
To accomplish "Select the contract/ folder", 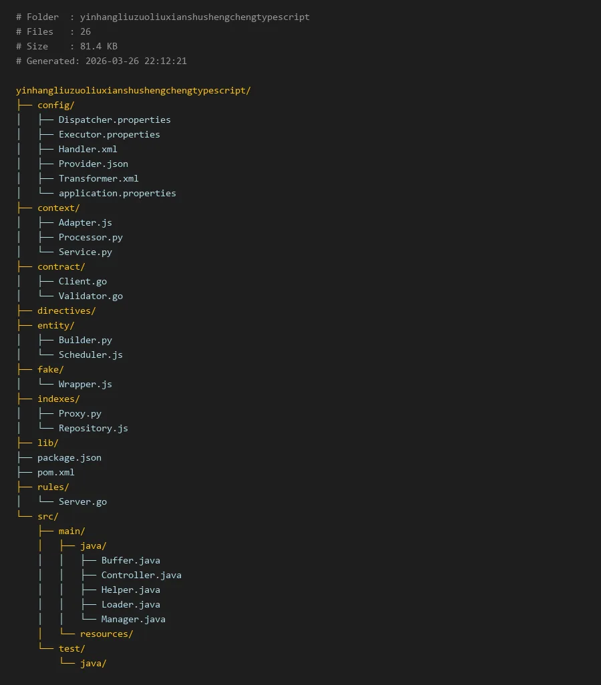I will click(x=61, y=266).
